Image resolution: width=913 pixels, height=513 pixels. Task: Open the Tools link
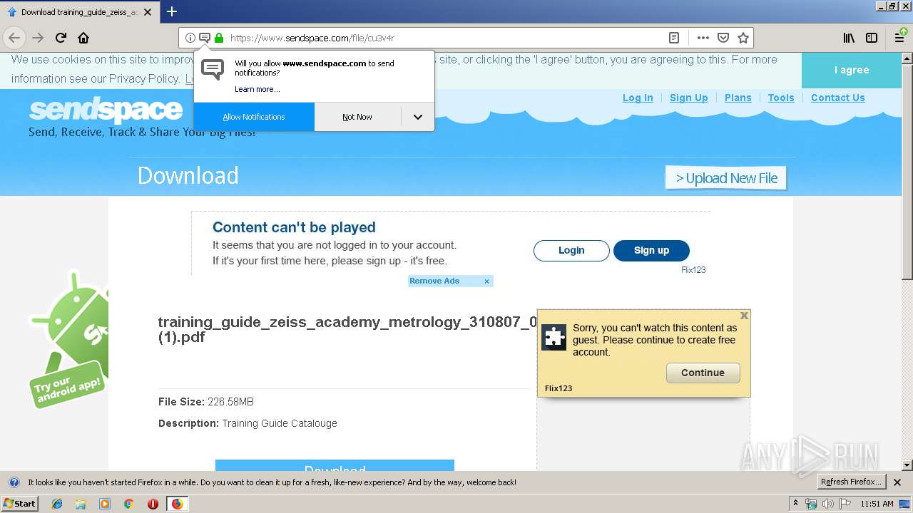pyautogui.click(x=781, y=98)
